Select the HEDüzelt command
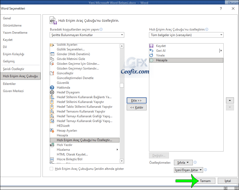The width and height of the screenshot is (239, 190). coord(85,126)
